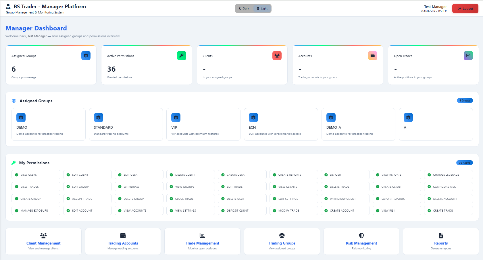Click the Accounts wallet icon
The width and height of the screenshot is (483, 260).
373,56
